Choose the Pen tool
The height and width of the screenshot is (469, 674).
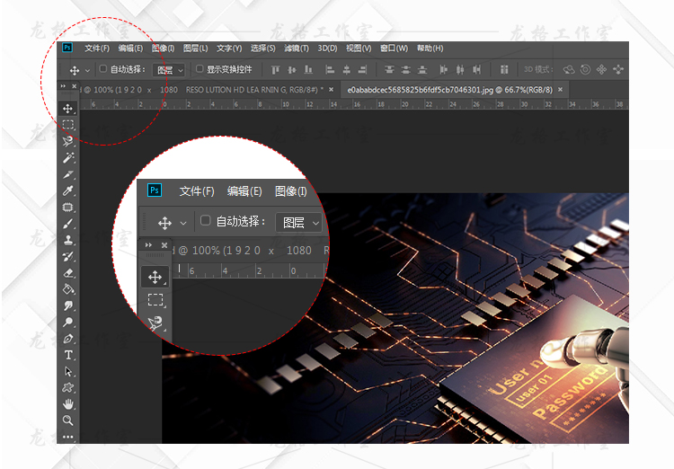[x=67, y=339]
